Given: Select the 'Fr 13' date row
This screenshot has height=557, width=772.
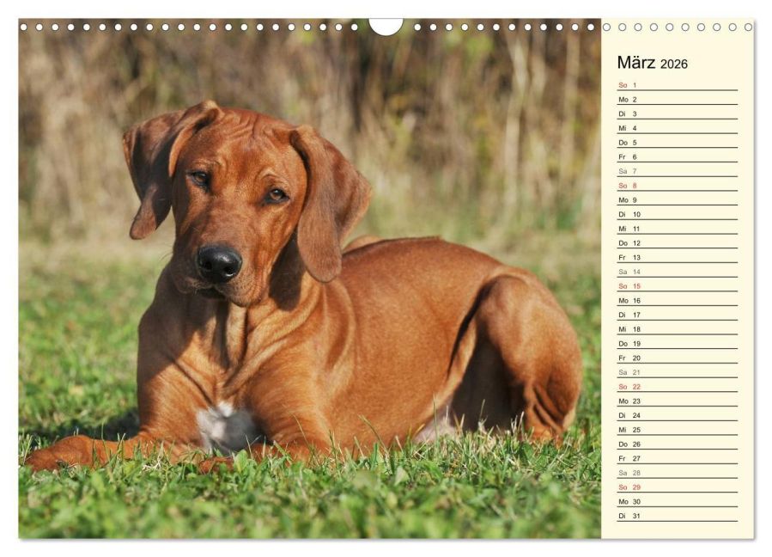Looking at the screenshot, I should click(677, 257).
